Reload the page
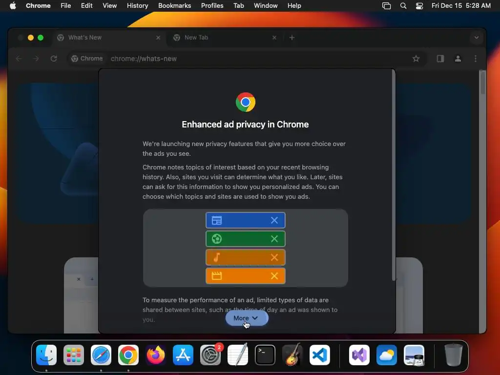Screen dimensions: 500x375 point(54,59)
